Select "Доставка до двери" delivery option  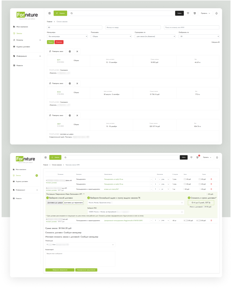pyautogui.click(x=55, y=203)
